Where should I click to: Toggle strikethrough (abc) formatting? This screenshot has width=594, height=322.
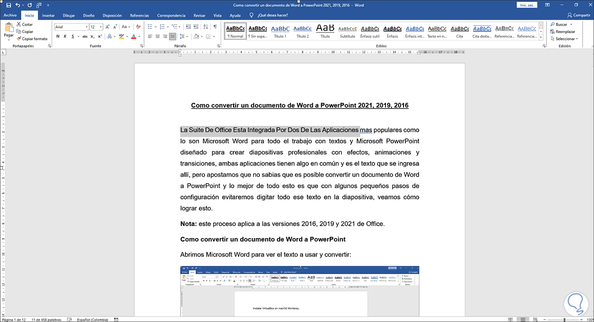pos(85,37)
